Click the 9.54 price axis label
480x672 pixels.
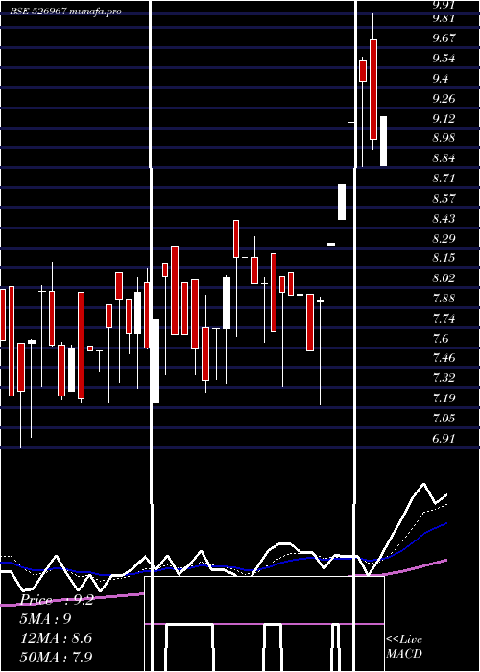pos(444,59)
